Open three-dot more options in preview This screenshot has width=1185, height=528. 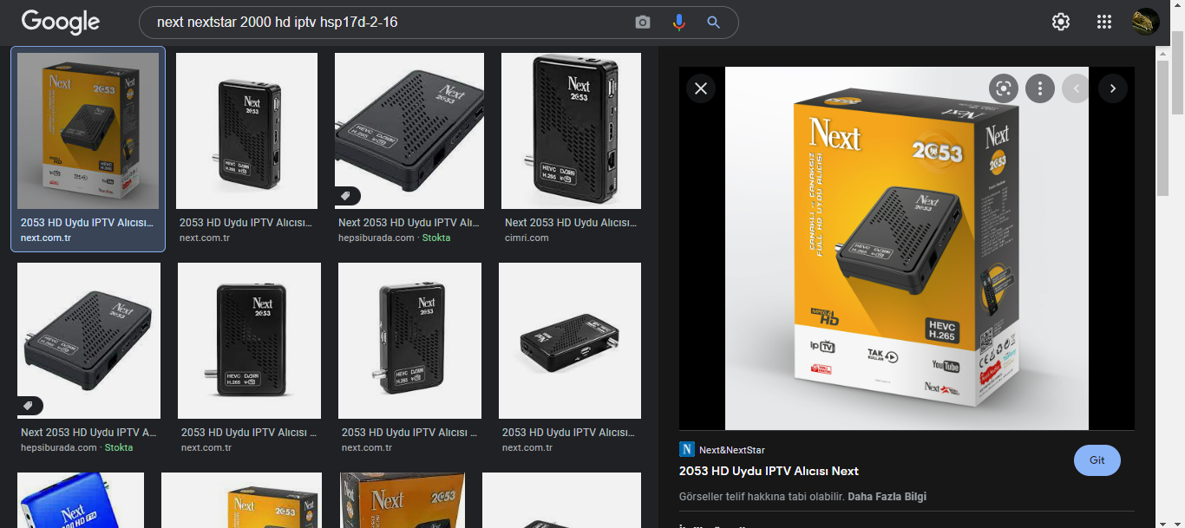click(x=1039, y=88)
